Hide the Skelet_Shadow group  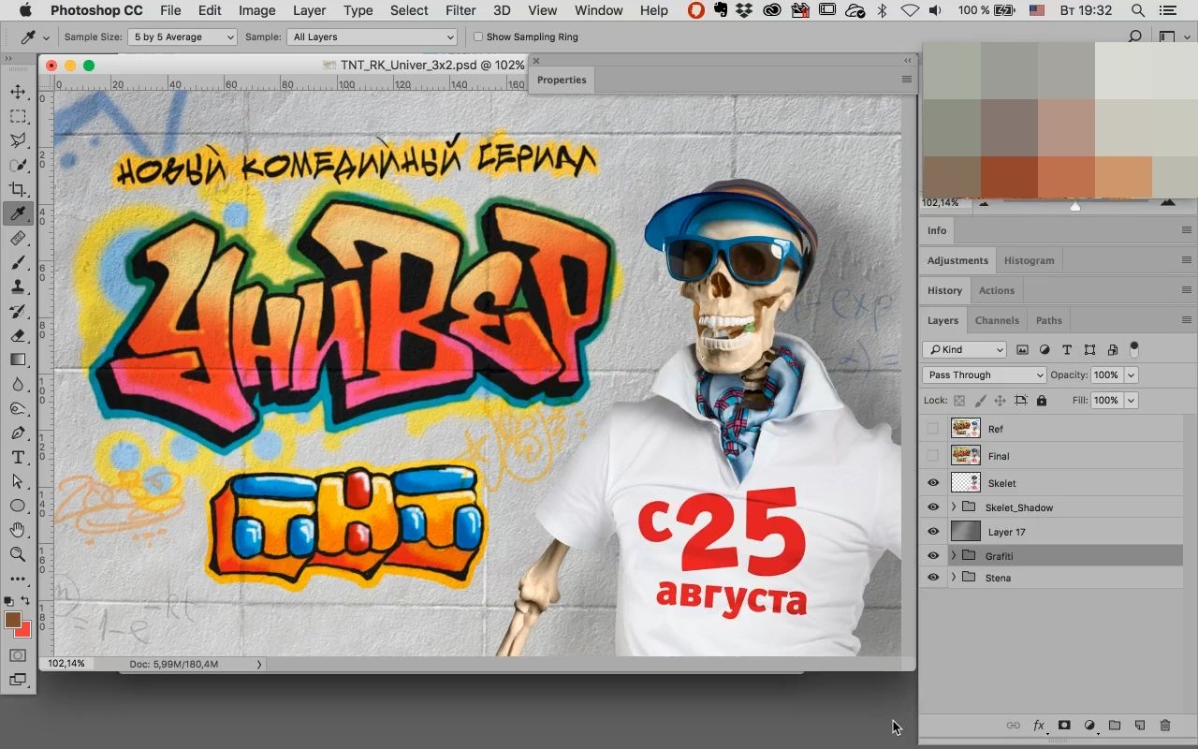pos(933,507)
